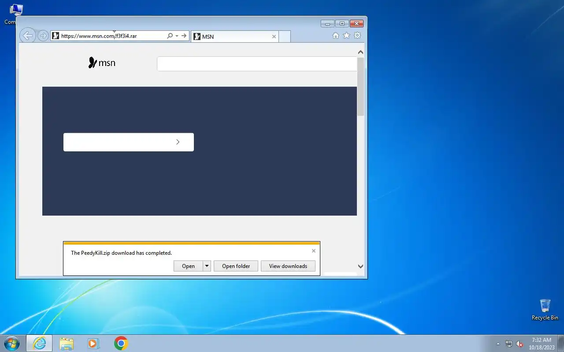This screenshot has width=564, height=352.
Task: Open Windows Explorer from the taskbar
Action: pyautogui.click(x=67, y=343)
